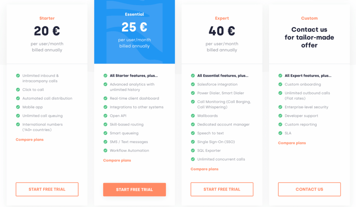Click checkmark icon next to Open API
Screen dimensions: 356x207
coord(105,116)
